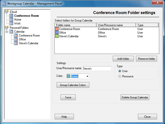This screenshot has height=124, width=165.
Task: Select Office subfolder in the tree
Action: (22, 39)
